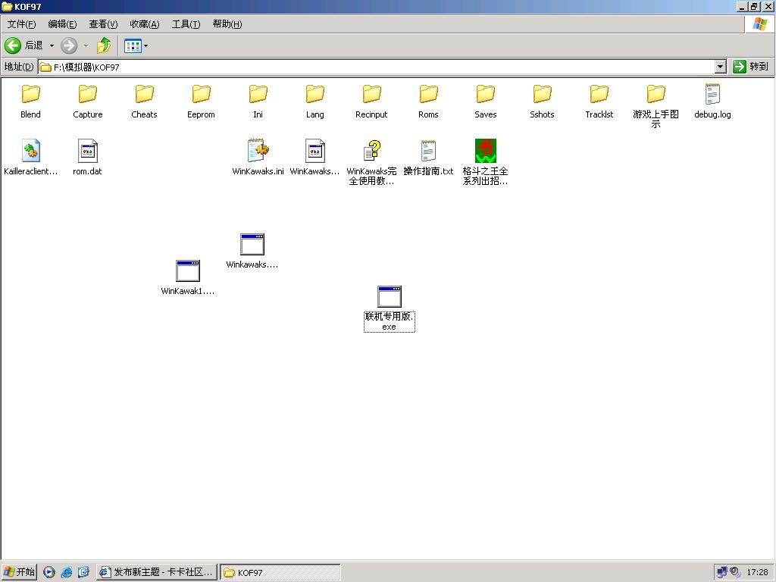
Task: Click the Windows flag logo throbber
Action: click(759, 24)
